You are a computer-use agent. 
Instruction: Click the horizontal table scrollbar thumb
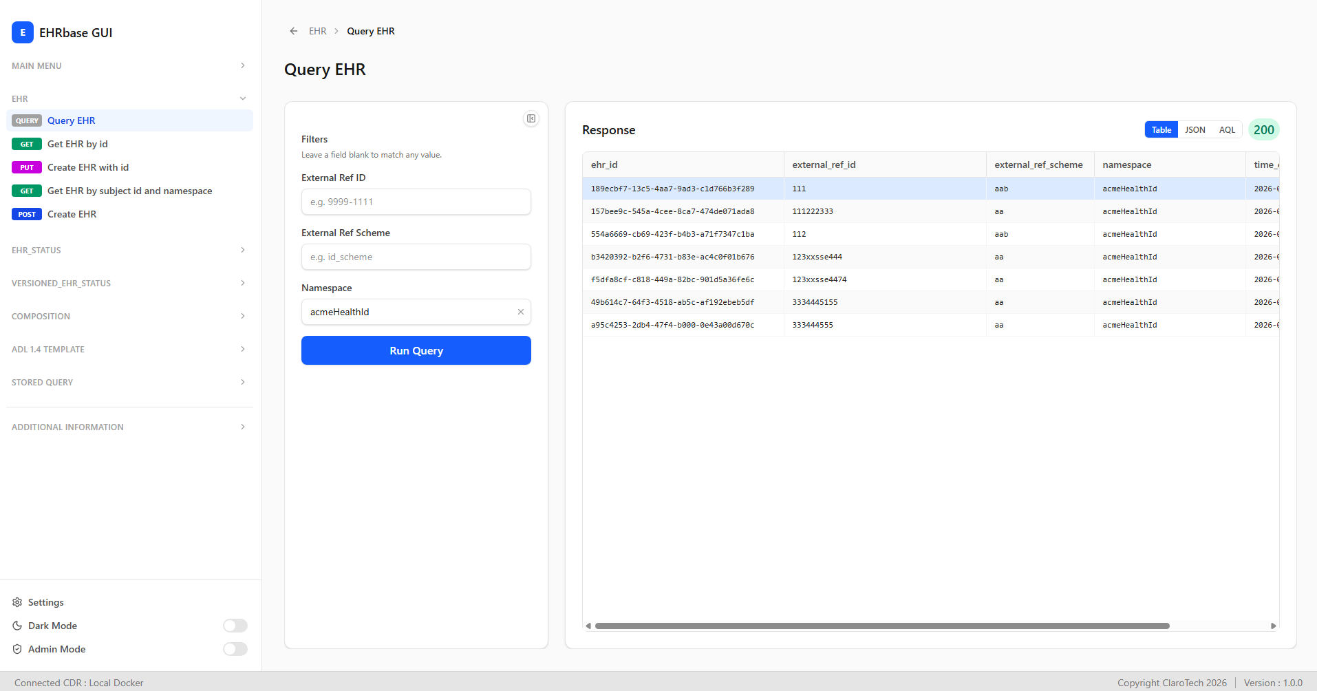pos(882,626)
